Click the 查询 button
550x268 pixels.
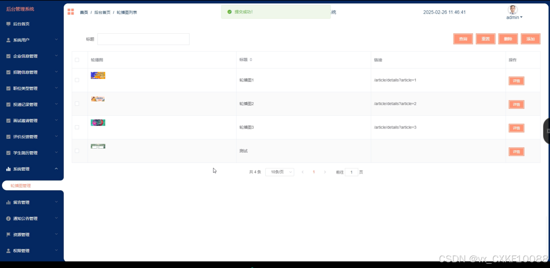(x=463, y=39)
